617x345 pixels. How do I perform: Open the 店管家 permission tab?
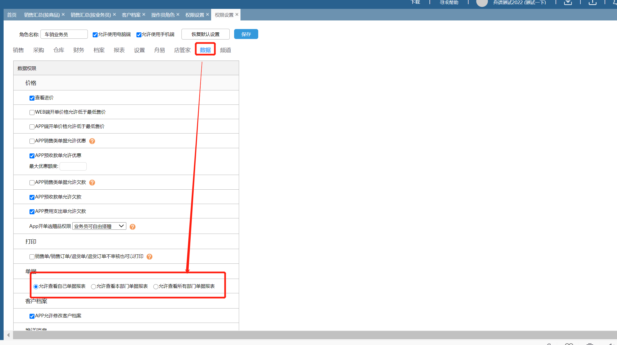tap(182, 50)
